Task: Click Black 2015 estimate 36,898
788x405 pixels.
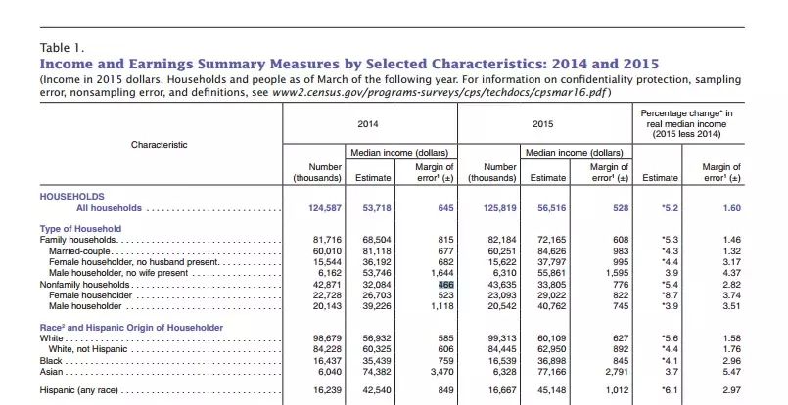Action: (551, 361)
